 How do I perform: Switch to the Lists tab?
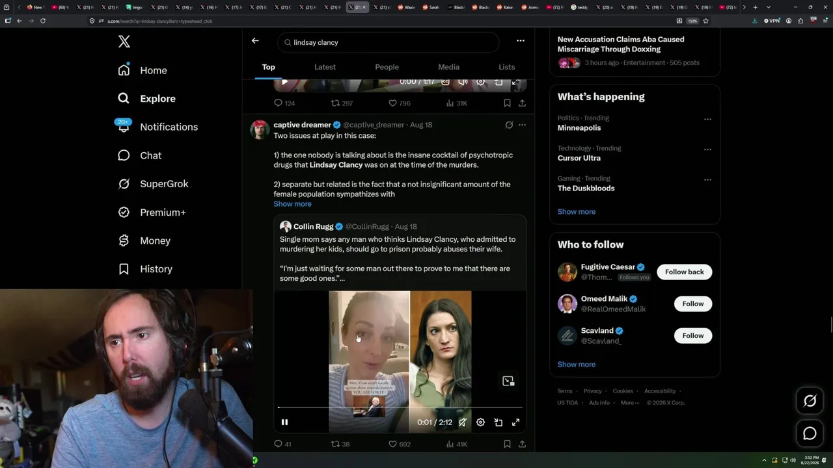[x=506, y=67]
